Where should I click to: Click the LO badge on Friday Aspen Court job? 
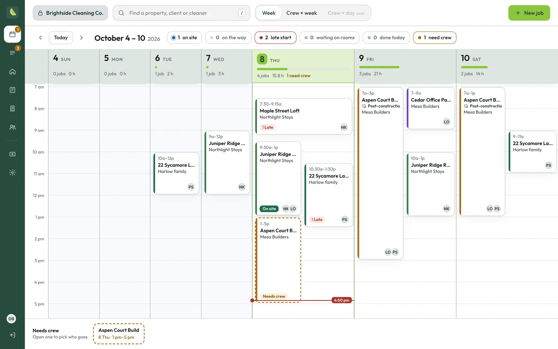(x=388, y=252)
